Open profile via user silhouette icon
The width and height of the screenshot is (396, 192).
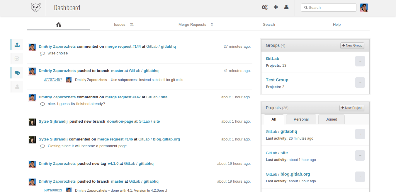pos(286,7)
